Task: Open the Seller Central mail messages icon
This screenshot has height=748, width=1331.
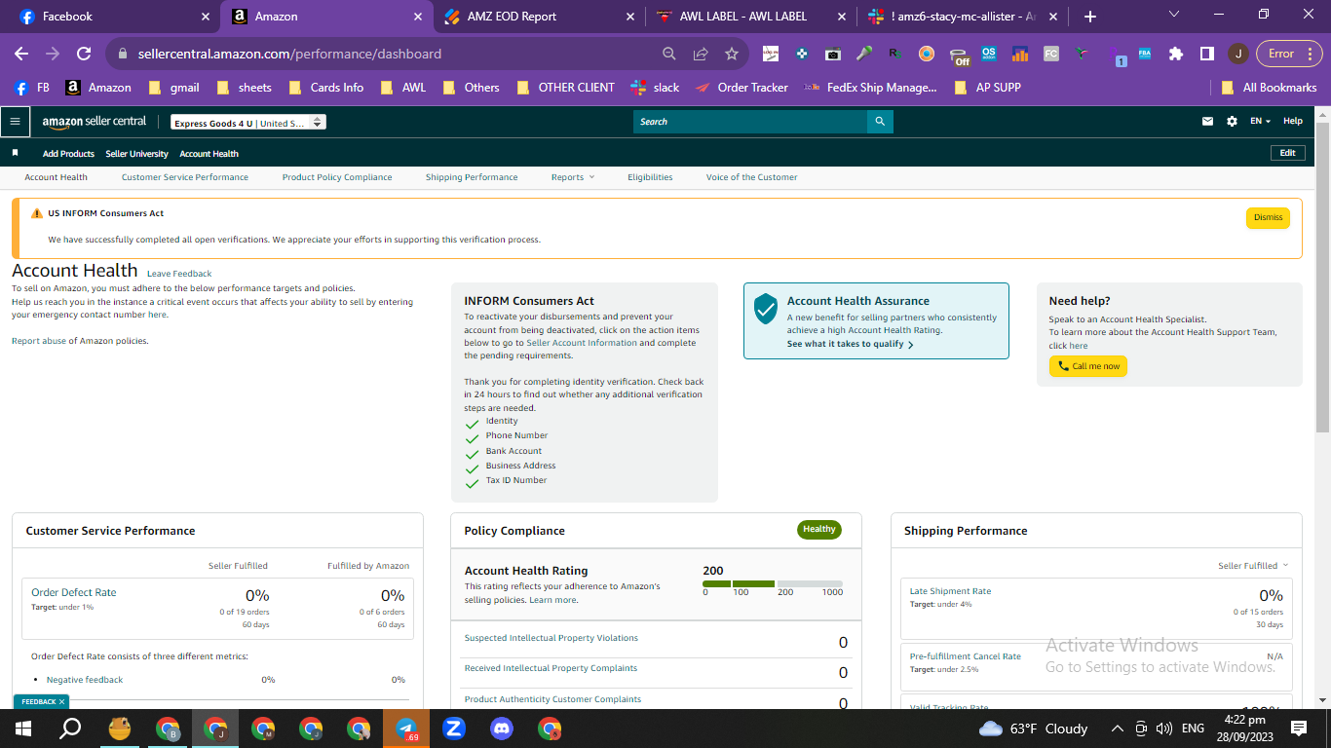Action: pos(1208,122)
